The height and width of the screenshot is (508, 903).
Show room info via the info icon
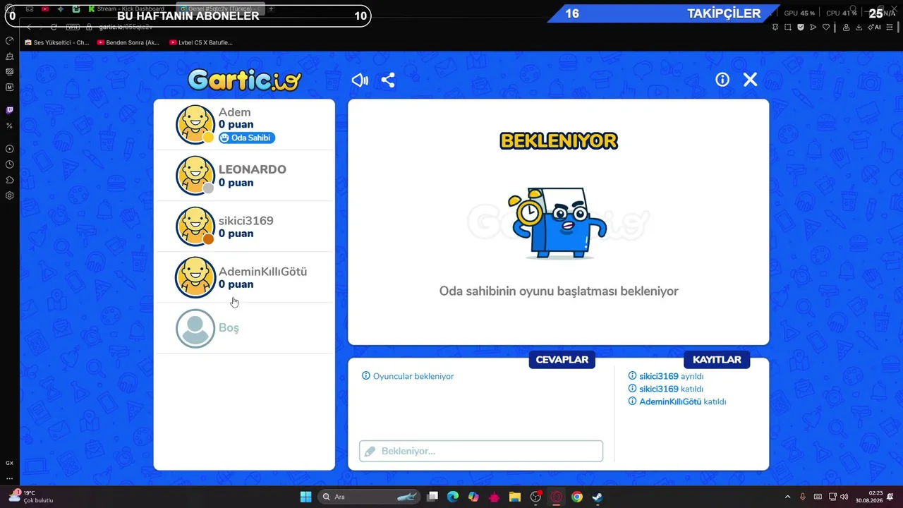point(722,80)
